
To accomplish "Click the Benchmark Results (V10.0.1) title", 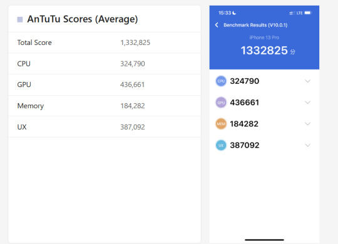I will coord(255,25).
